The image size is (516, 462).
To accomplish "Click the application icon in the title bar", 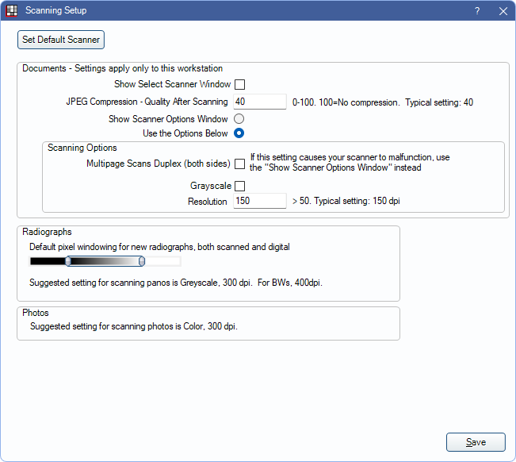I will [x=11, y=11].
